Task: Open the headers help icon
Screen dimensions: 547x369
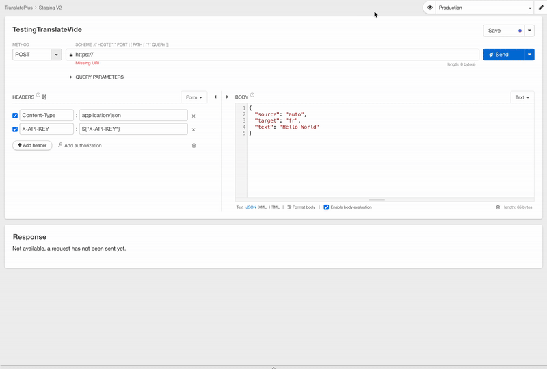Action: tap(38, 94)
